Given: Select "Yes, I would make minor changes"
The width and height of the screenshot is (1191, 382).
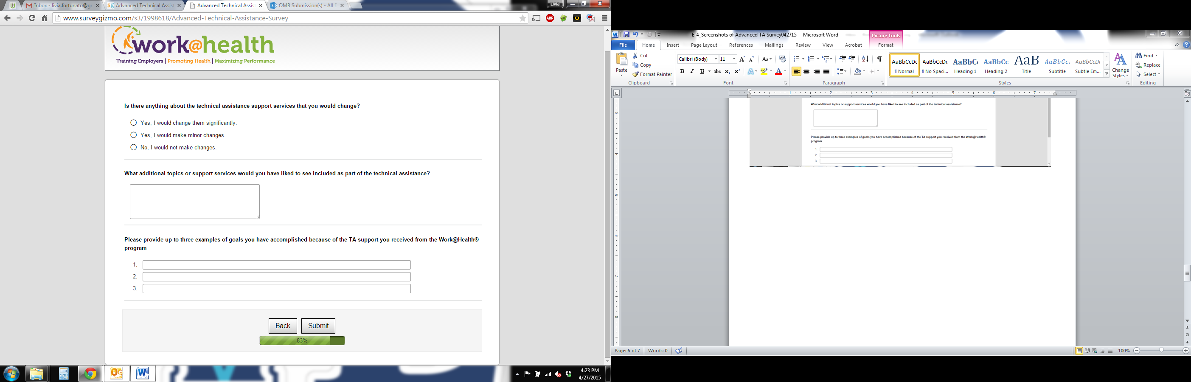Looking at the screenshot, I should [x=134, y=135].
